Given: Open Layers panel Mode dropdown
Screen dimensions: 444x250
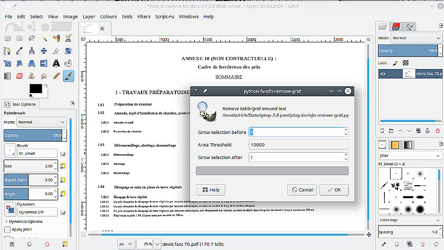Looking at the screenshot, I should coord(416,38).
